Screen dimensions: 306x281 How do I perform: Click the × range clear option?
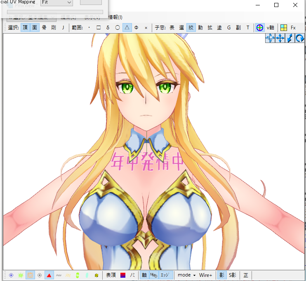146,28
